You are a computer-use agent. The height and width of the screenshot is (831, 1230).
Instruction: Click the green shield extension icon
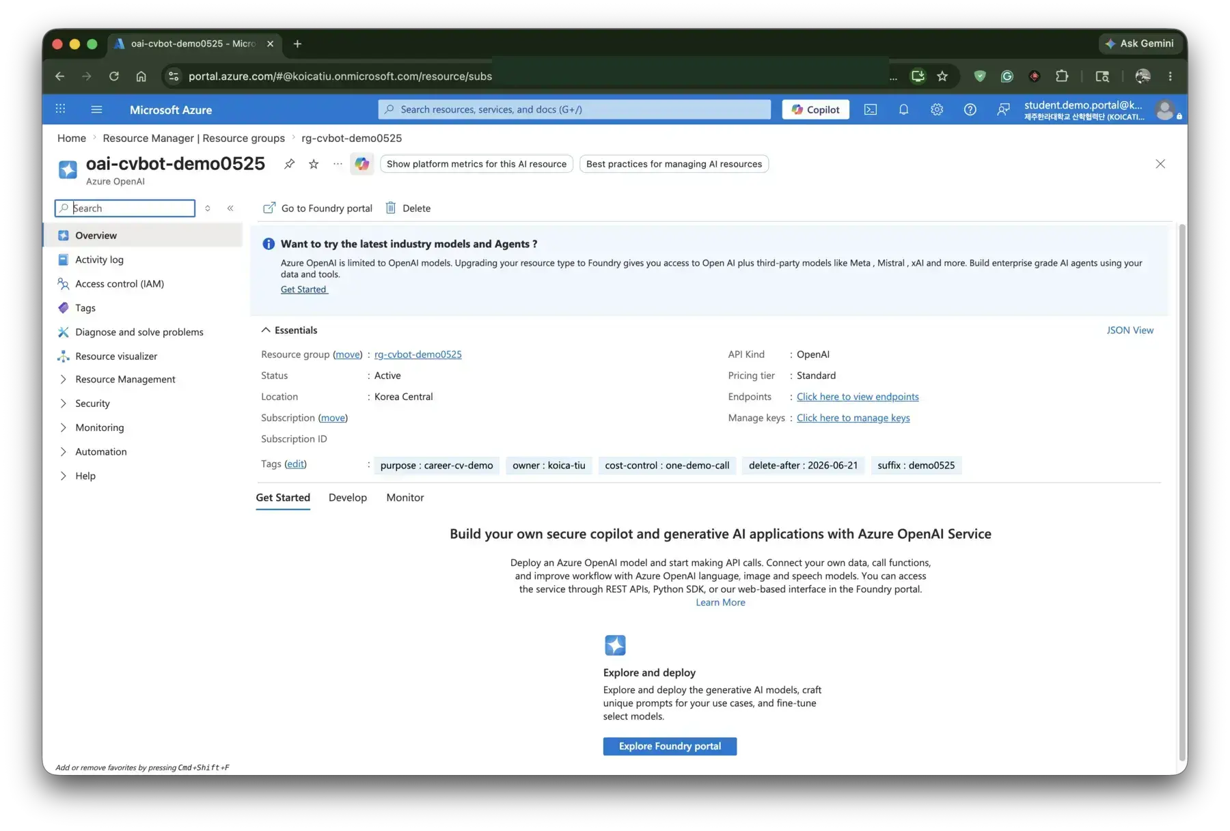(x=980, y=76)
